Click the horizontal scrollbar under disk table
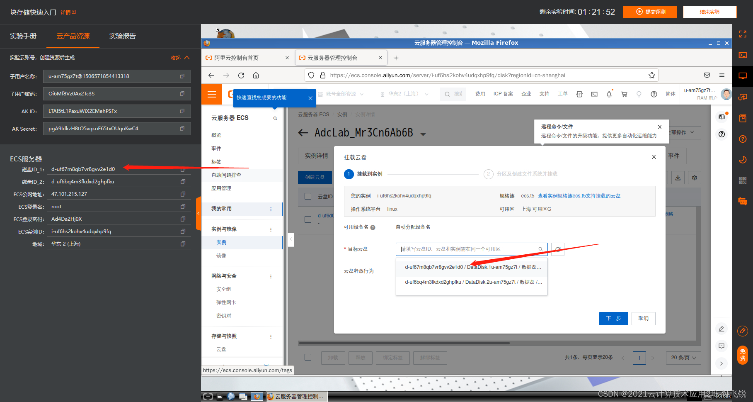Image resolution: width=753 pixels, height=402 pixels. tap(404, 343)
